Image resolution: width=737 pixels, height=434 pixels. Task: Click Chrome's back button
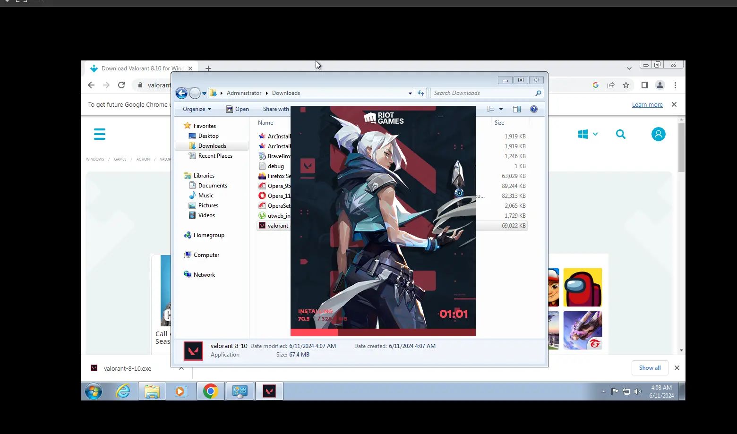click(x=91, y=85)
